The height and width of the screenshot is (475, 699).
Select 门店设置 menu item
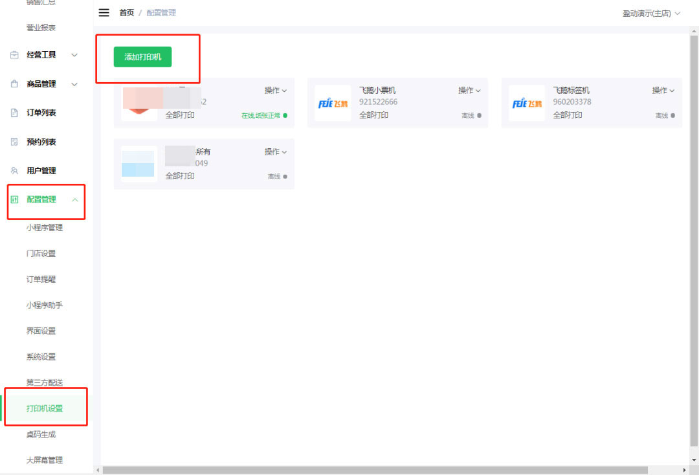click(41, 254)
